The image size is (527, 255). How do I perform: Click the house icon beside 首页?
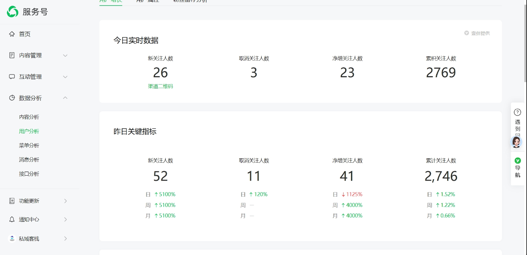(12, 34)
